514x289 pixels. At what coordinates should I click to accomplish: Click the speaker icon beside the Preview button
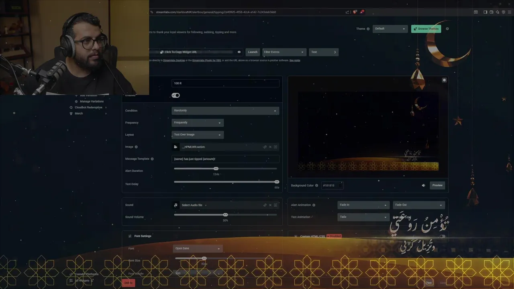click(x=423, y=185)
